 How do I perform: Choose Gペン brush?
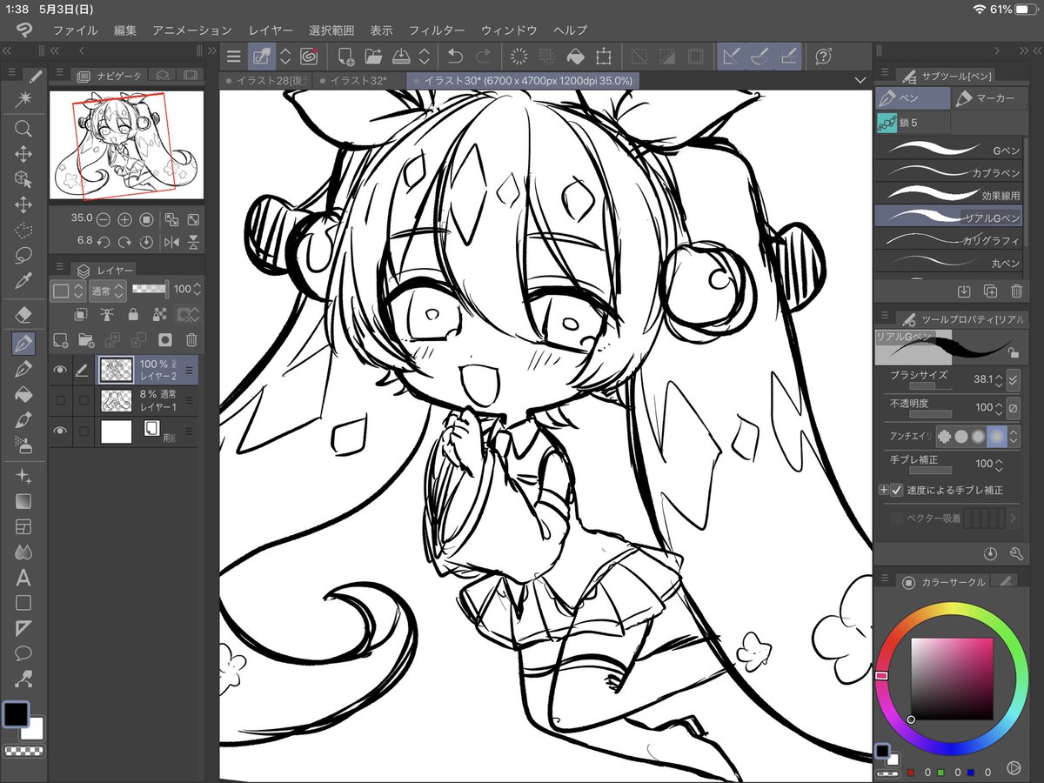[949, 150]
